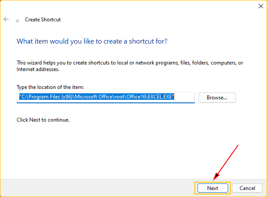
Task: Cancel the shortcut wizard
Action: coord(247,188)
